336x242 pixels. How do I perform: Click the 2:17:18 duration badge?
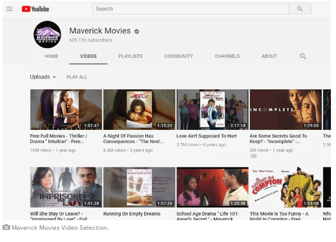238,125
